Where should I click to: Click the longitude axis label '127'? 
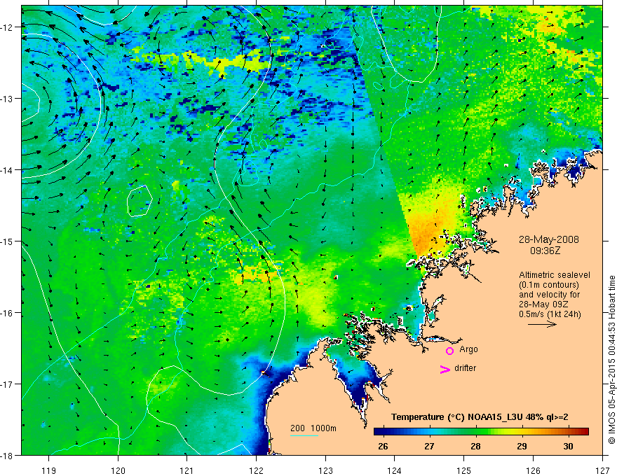pyautogui.click(x=602, y=470)
